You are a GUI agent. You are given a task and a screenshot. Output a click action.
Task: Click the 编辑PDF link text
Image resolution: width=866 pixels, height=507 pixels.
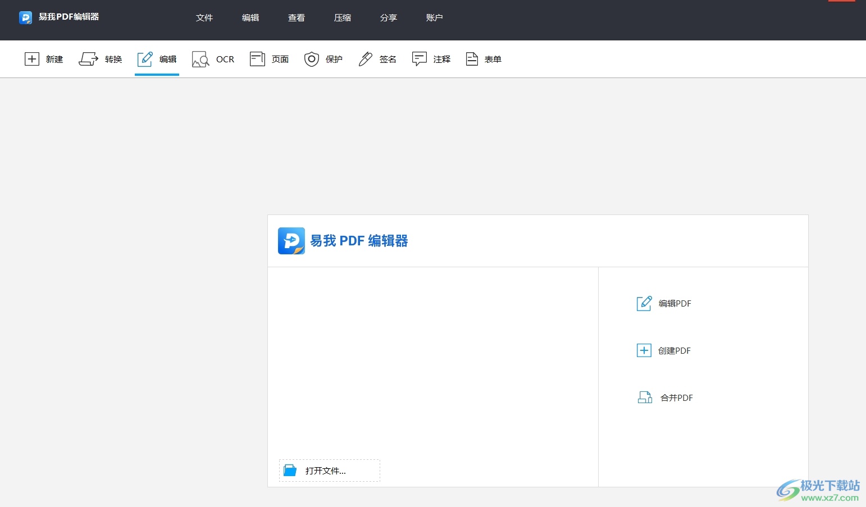click(675, 303)
